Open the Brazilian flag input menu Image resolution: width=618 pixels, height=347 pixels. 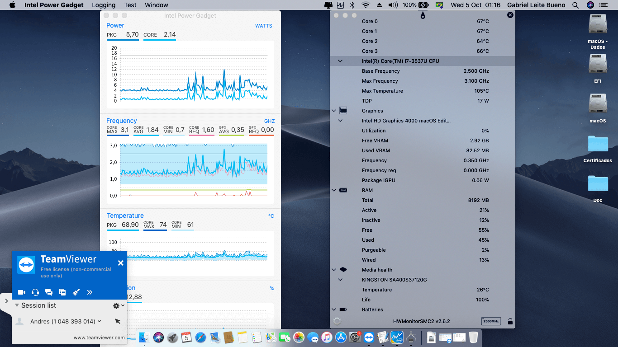click(439, 5)
